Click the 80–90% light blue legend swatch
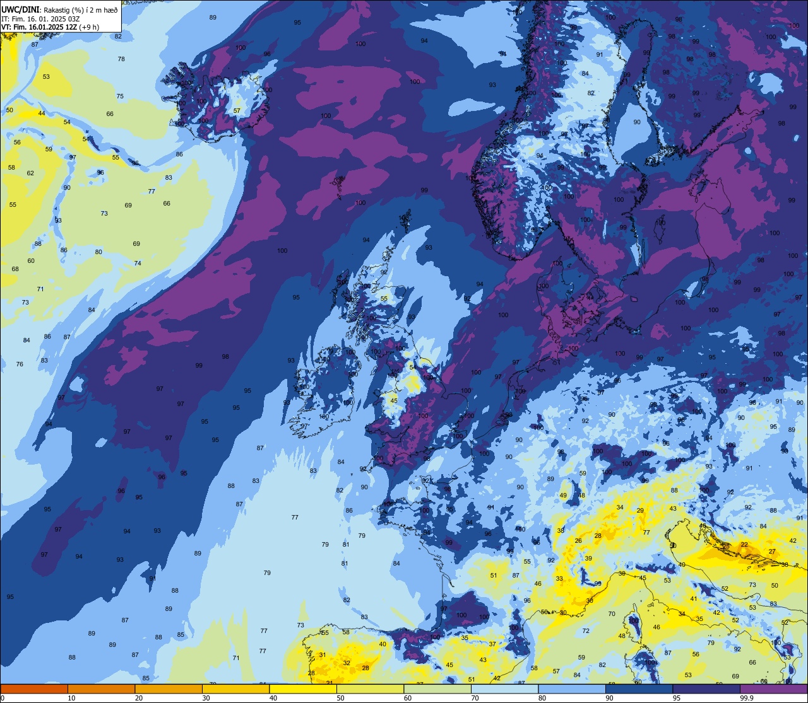The height and width of the screenshot is (703, 808). [x=572, y=689]
